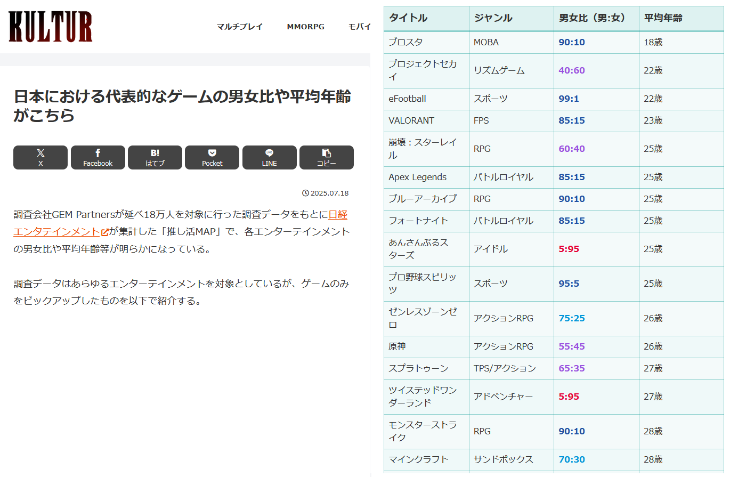
Task: Click the アイドル genre cell
Action: click(x=512, y=249)
